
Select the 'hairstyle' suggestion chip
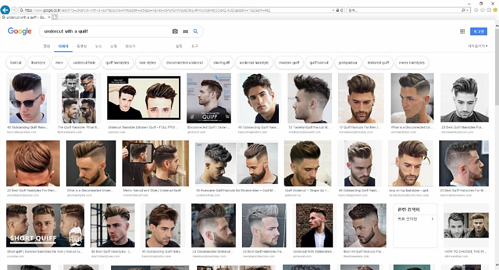coord(38,62)
